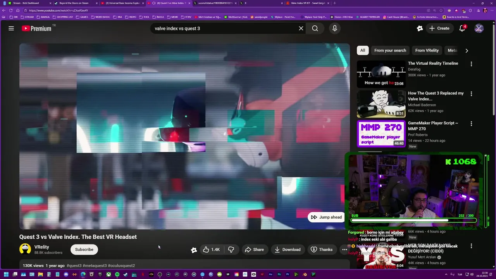Open The Virtual Reality Timeline thumbnail

381,74
